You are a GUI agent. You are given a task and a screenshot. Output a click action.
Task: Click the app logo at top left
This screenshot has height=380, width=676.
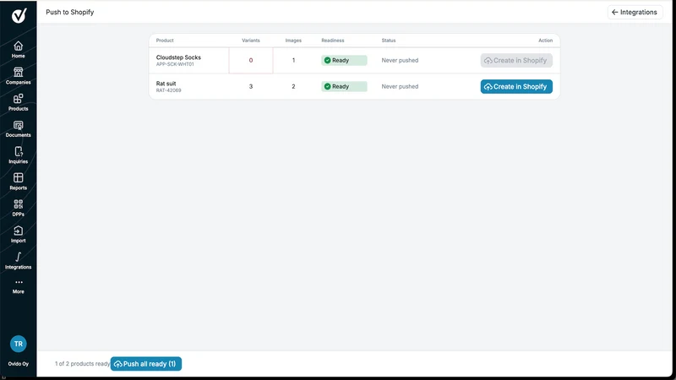(19, 15)
